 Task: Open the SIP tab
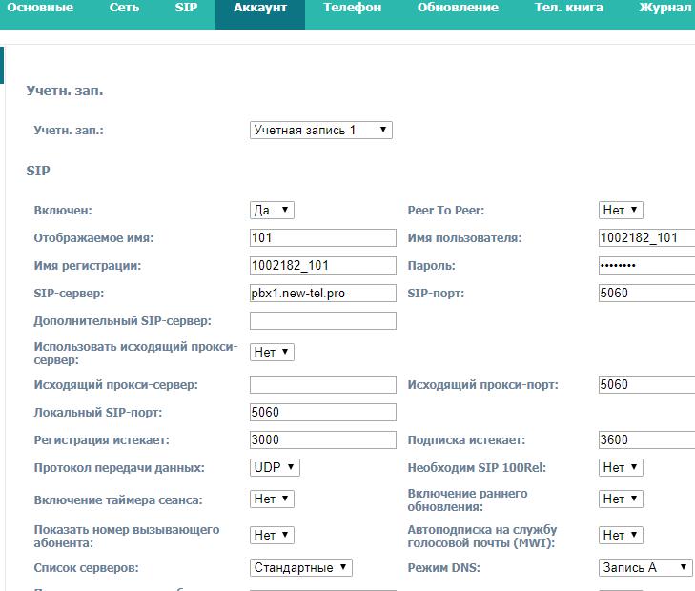[x=186, y=8]
